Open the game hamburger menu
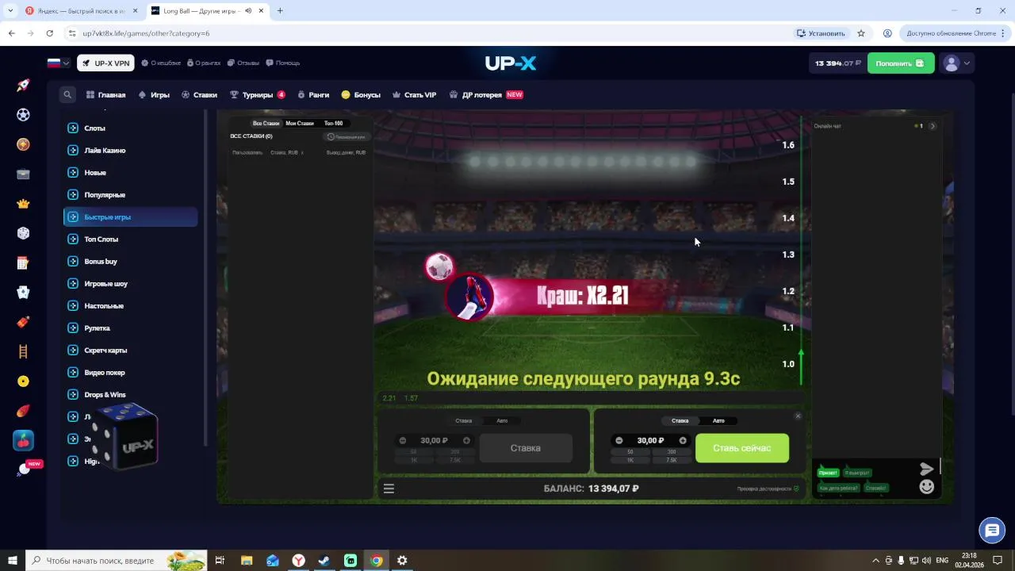1015x571 pixels. 389,489
